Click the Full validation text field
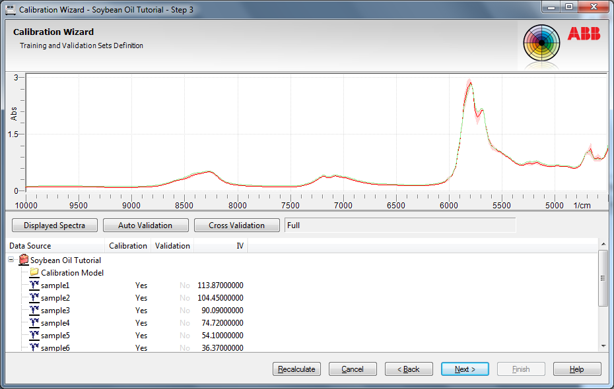This screenshot has height=389, width=614. 399,225
